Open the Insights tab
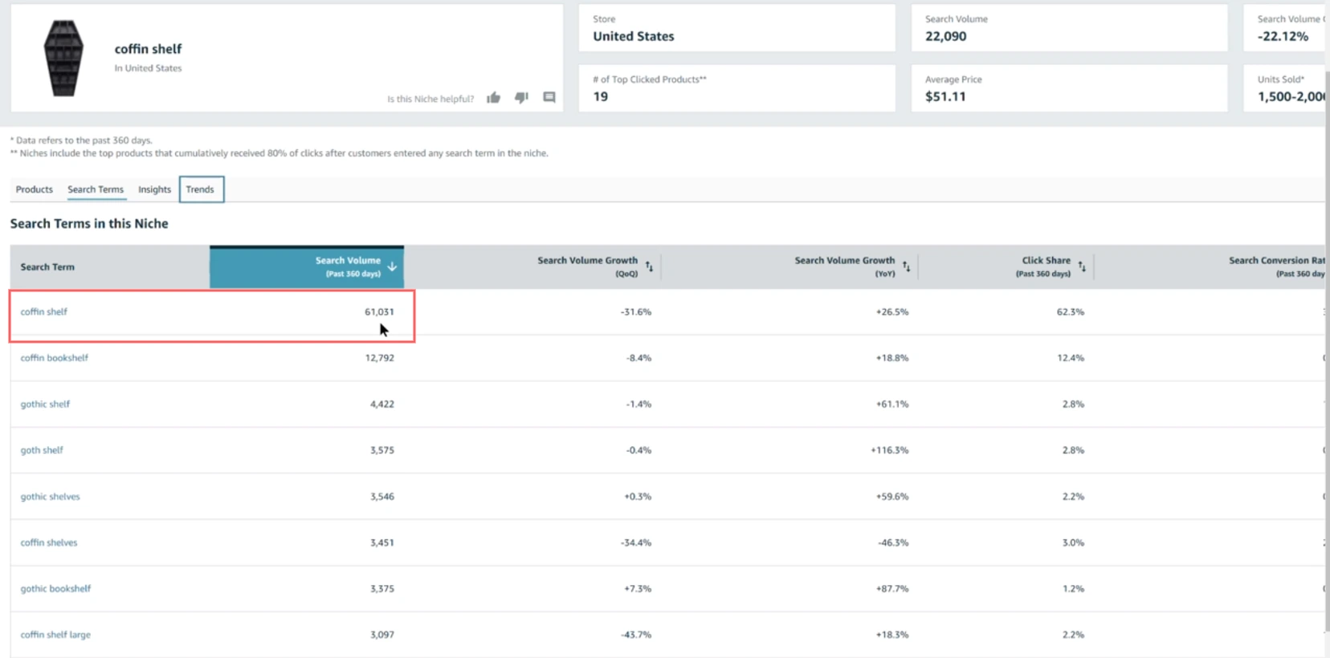Image resolution: width=1330 pixels, height=658 pixels. pos(154,189)
